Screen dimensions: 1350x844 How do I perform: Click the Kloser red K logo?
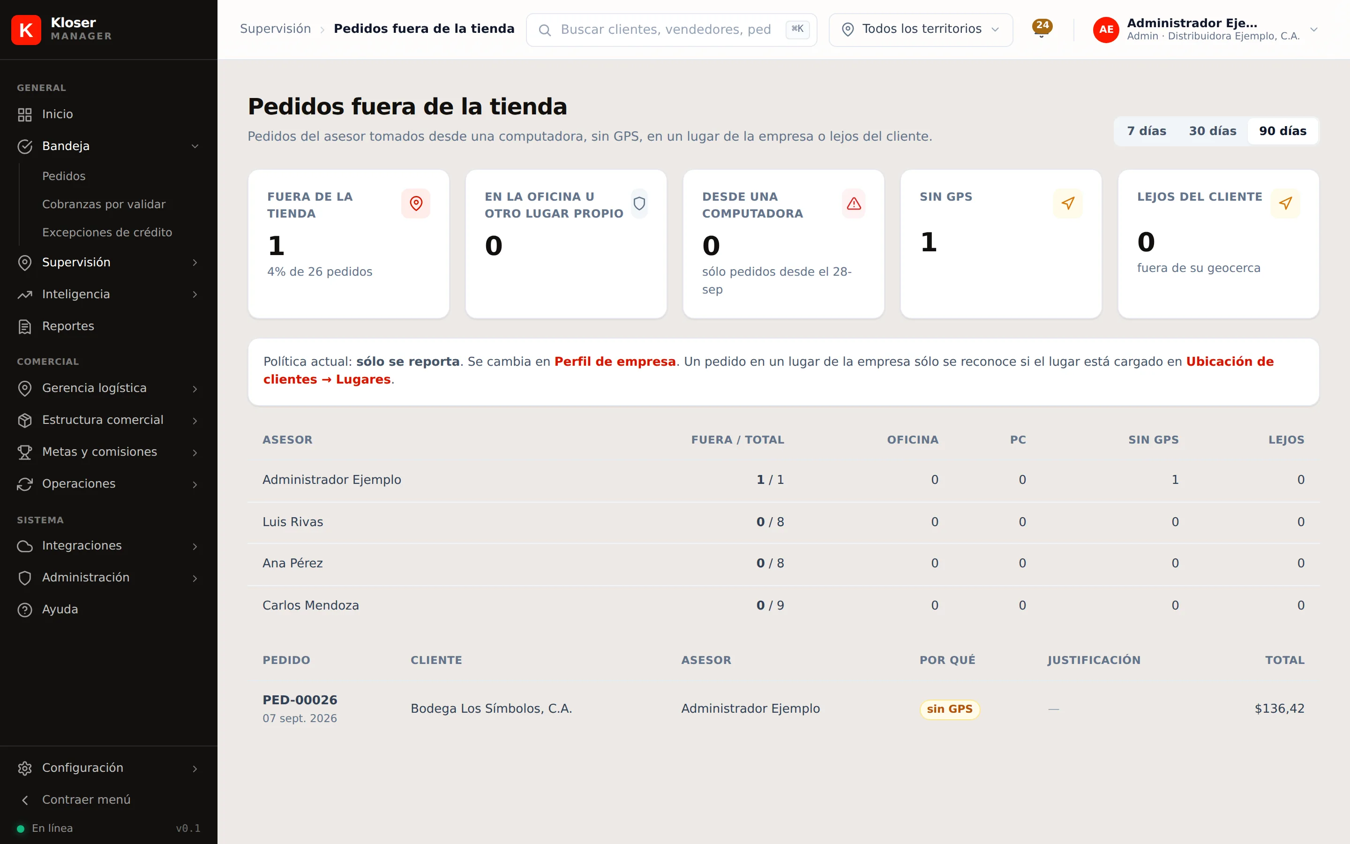pos(26,30)
